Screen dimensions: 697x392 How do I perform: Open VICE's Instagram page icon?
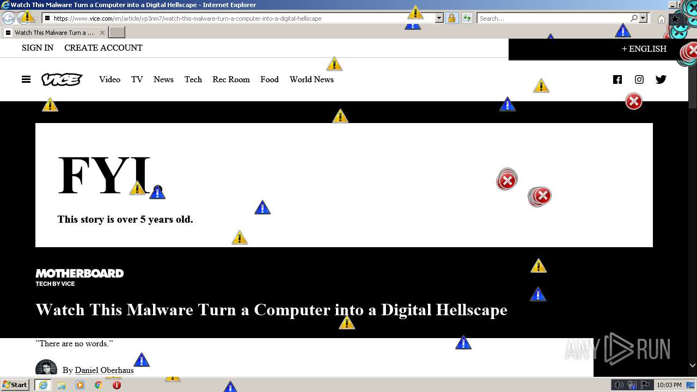point(639,79)
